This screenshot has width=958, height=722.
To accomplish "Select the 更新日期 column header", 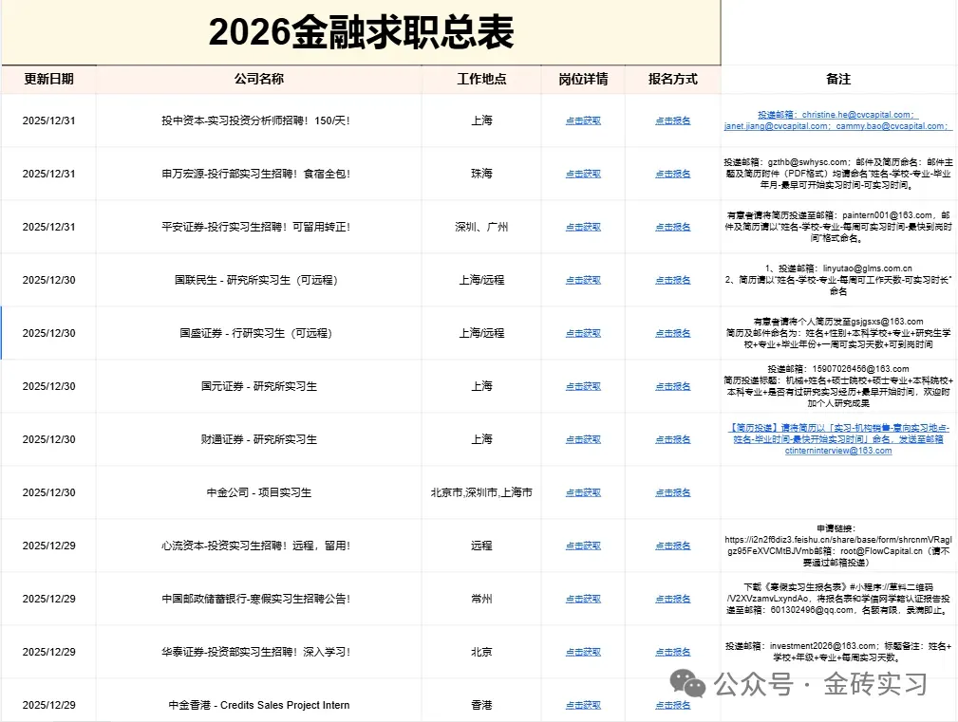I will (x=48, y=79).
